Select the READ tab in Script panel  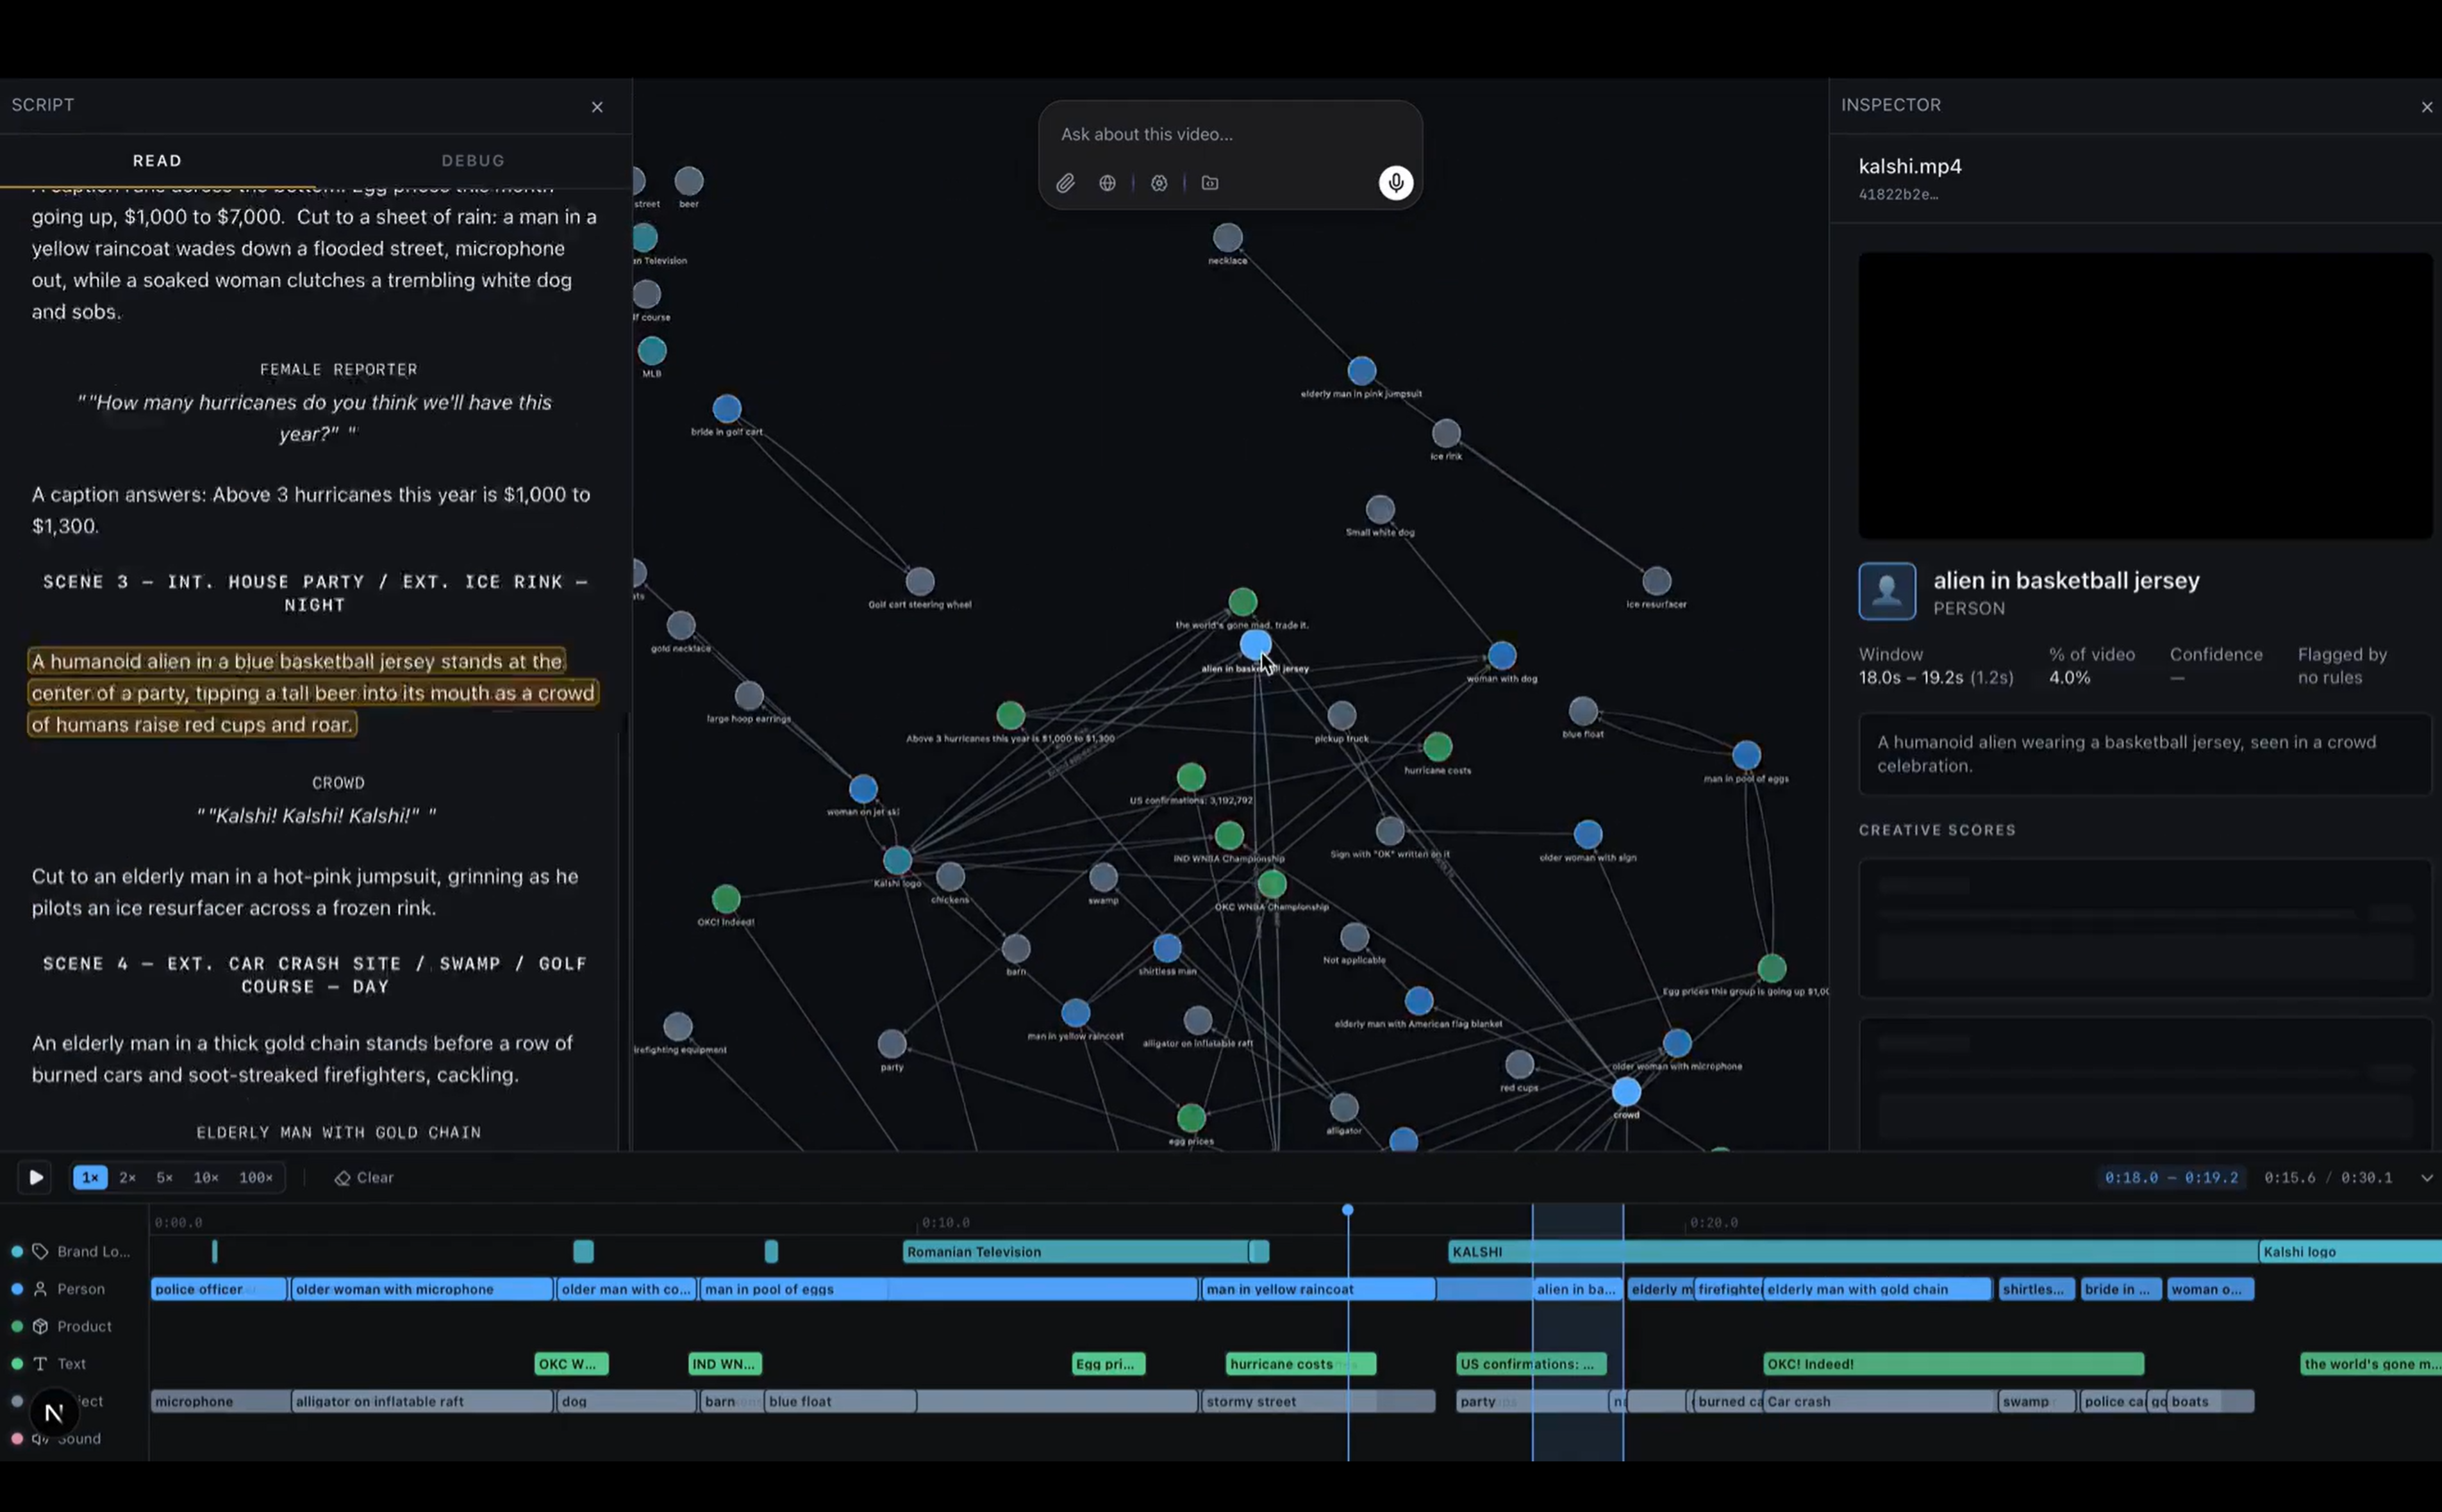157,160
